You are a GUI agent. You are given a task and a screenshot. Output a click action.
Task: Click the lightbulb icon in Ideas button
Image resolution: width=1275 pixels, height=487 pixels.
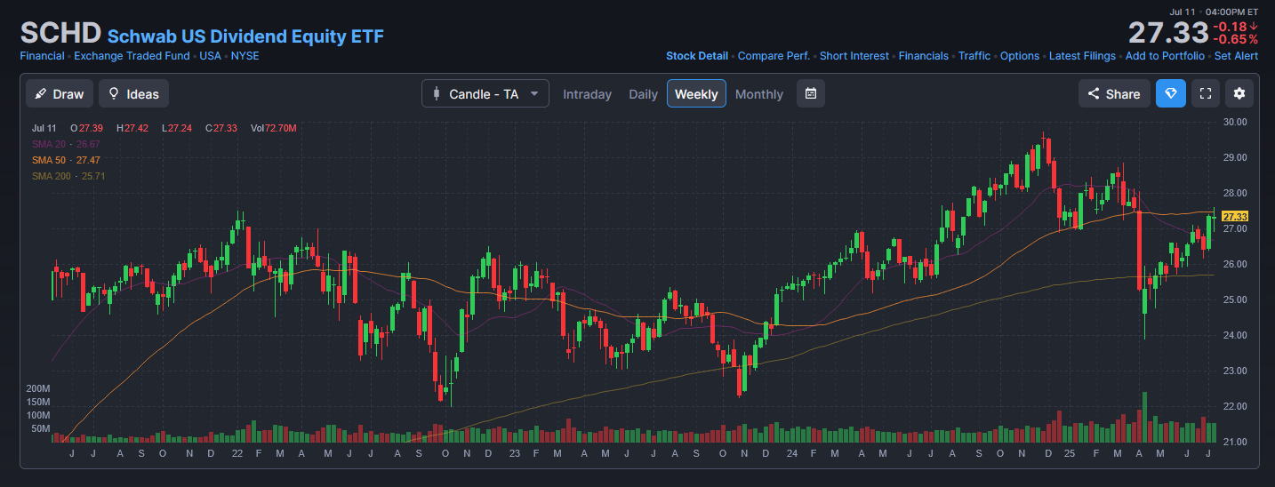pos(114,93)
